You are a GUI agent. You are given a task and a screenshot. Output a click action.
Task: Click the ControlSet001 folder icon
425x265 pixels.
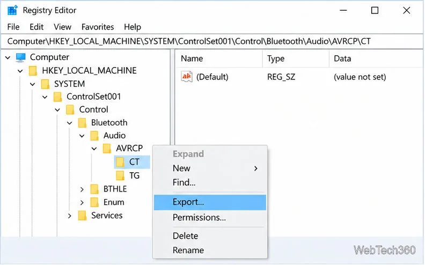pos(57,97)
